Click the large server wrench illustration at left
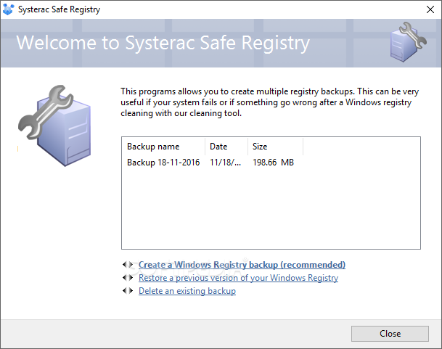The image size is (442, 349). click(54, 126)
